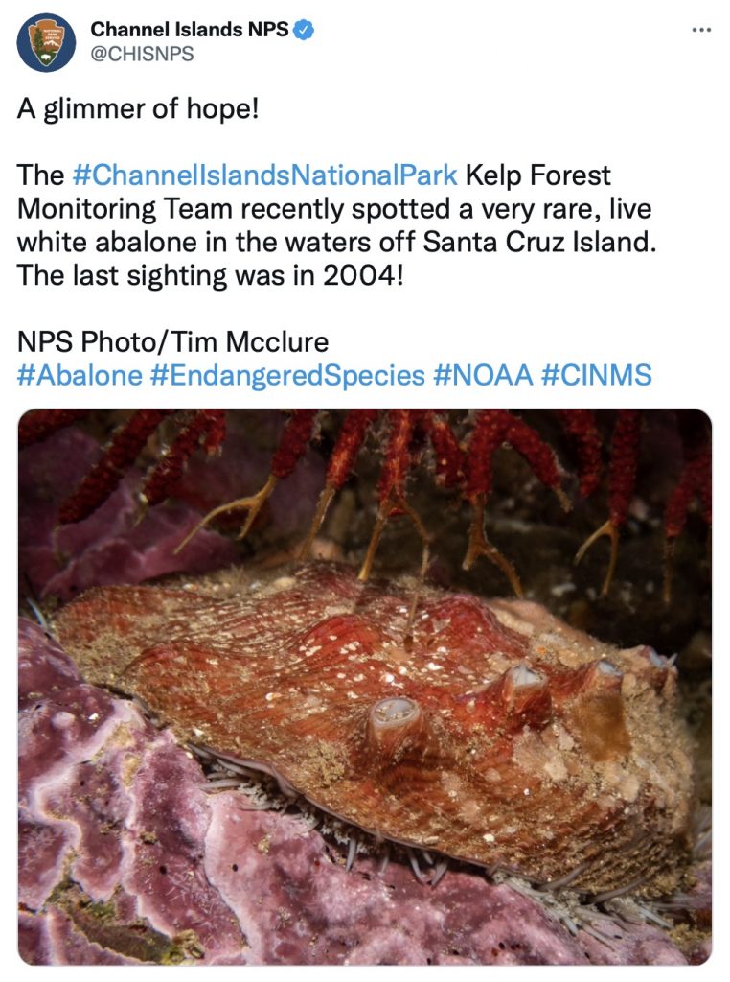
Task: Click the blue verified badge
Action: [x=304, y=30]
